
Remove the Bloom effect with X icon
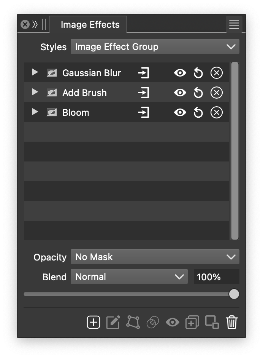pos(216,112)
